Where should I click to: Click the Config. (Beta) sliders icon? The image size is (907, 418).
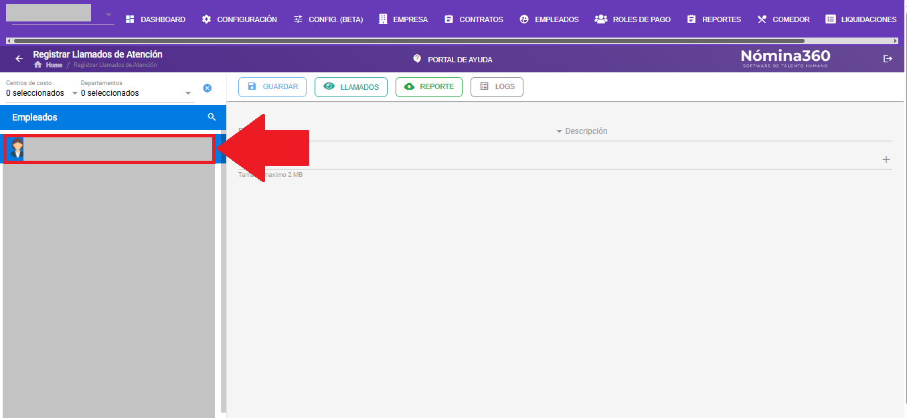click(x=299, y=19)
